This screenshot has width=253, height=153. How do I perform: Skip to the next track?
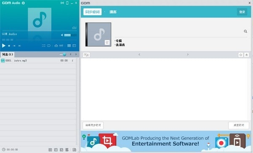click(x=19, y=46)
